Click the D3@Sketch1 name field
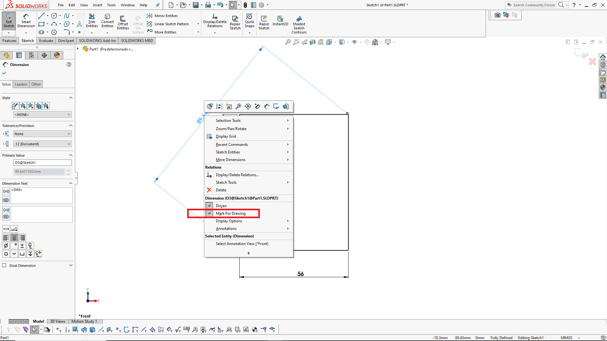The height and width of the screenshot is (341, 607). (42, 163)
